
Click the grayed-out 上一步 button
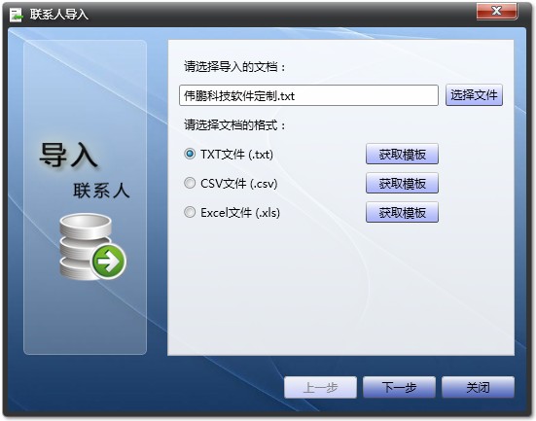(320, 388)
